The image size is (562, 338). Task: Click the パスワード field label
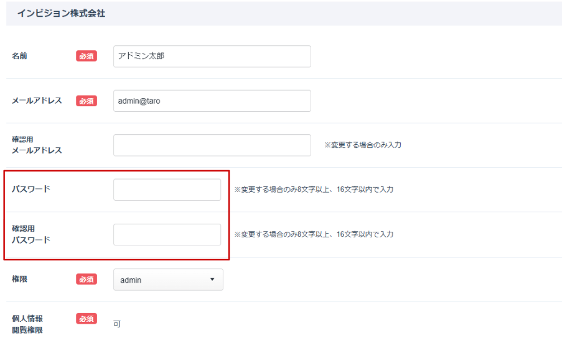click(x=31, y=190)
